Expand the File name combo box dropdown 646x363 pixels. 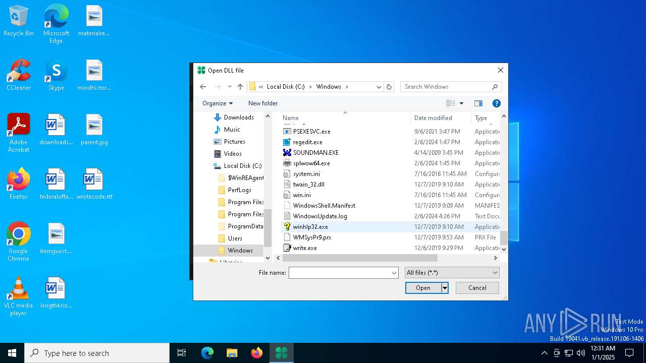[x=394, y=273]
